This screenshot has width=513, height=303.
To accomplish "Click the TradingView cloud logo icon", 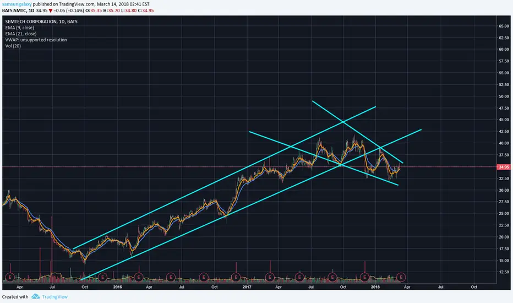I will (36, 296).
